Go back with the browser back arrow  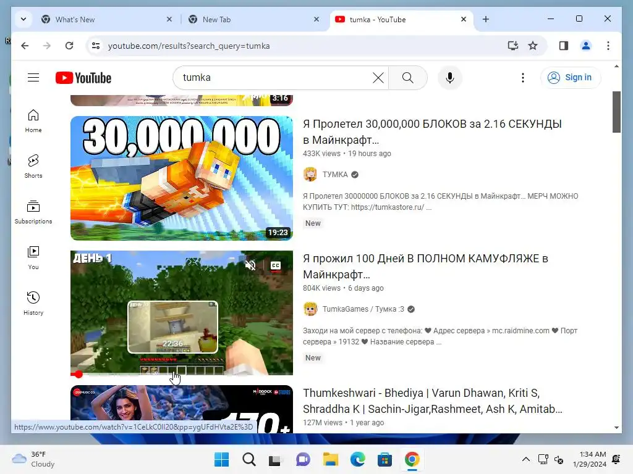[x=25, y=46]
